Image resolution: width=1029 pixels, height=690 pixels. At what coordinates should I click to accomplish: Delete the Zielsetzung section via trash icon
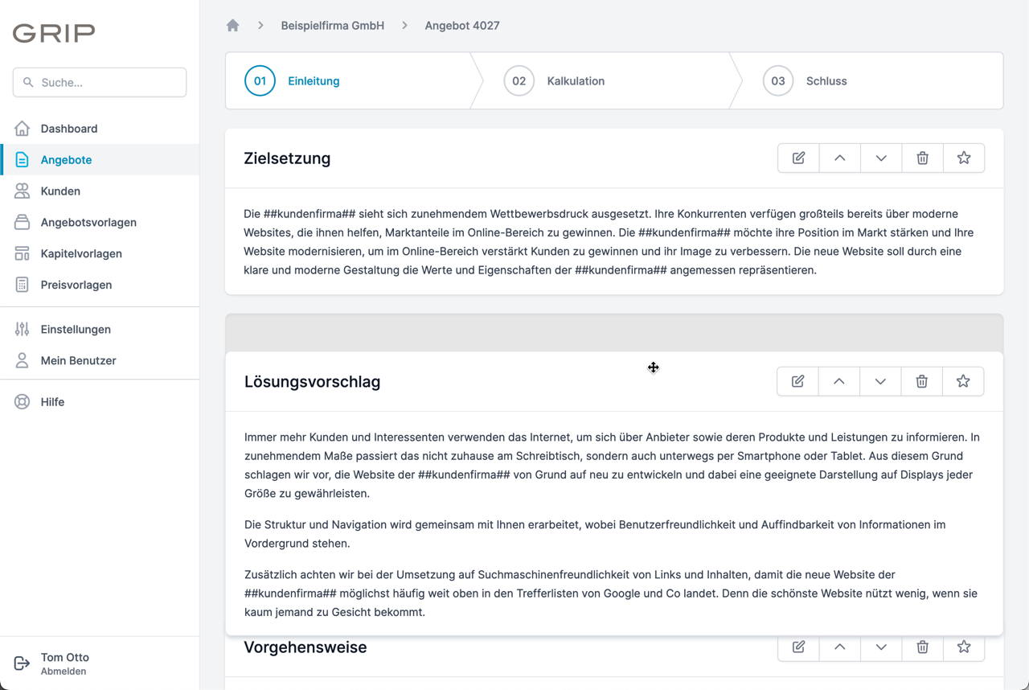pos(922,158)
